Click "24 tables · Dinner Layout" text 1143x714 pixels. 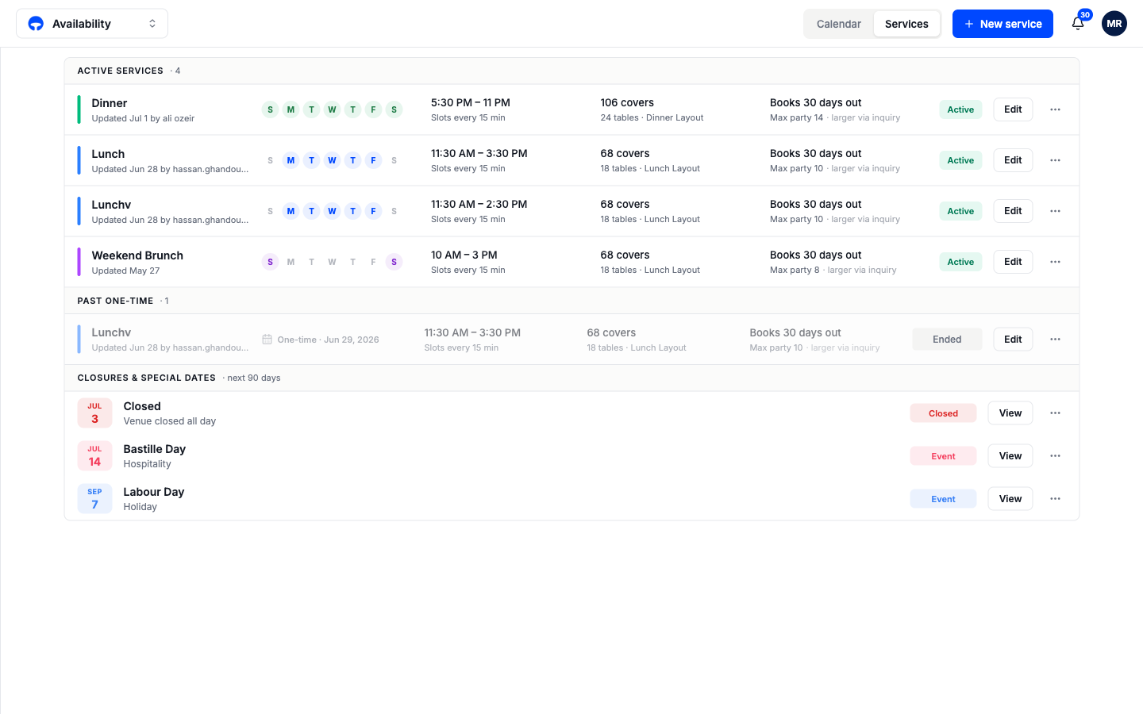[x=652, y=117]
